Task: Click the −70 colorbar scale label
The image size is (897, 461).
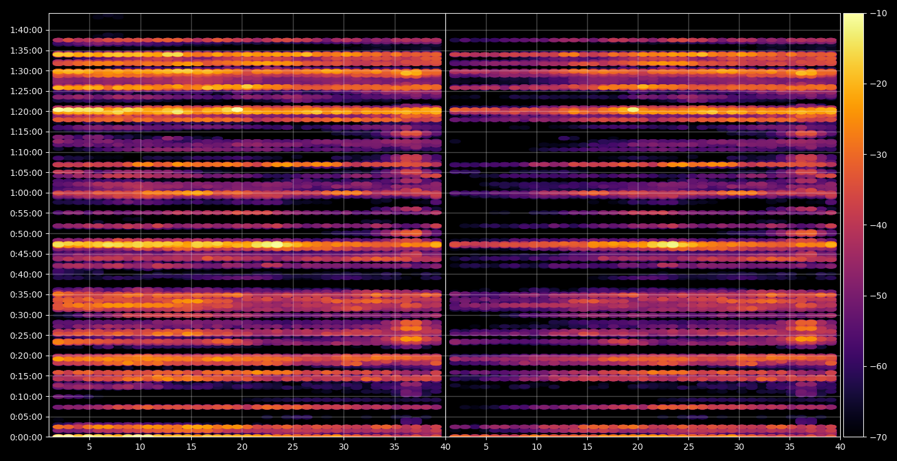Action: (x=878, y=437)
